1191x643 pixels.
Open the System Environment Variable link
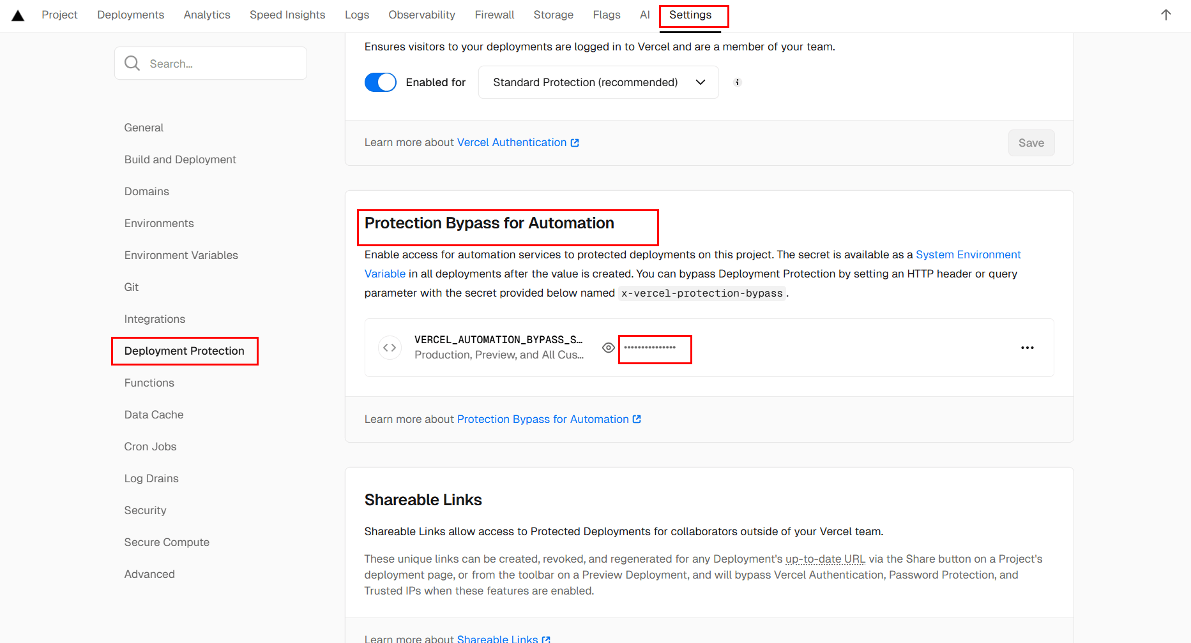(968, 255)
